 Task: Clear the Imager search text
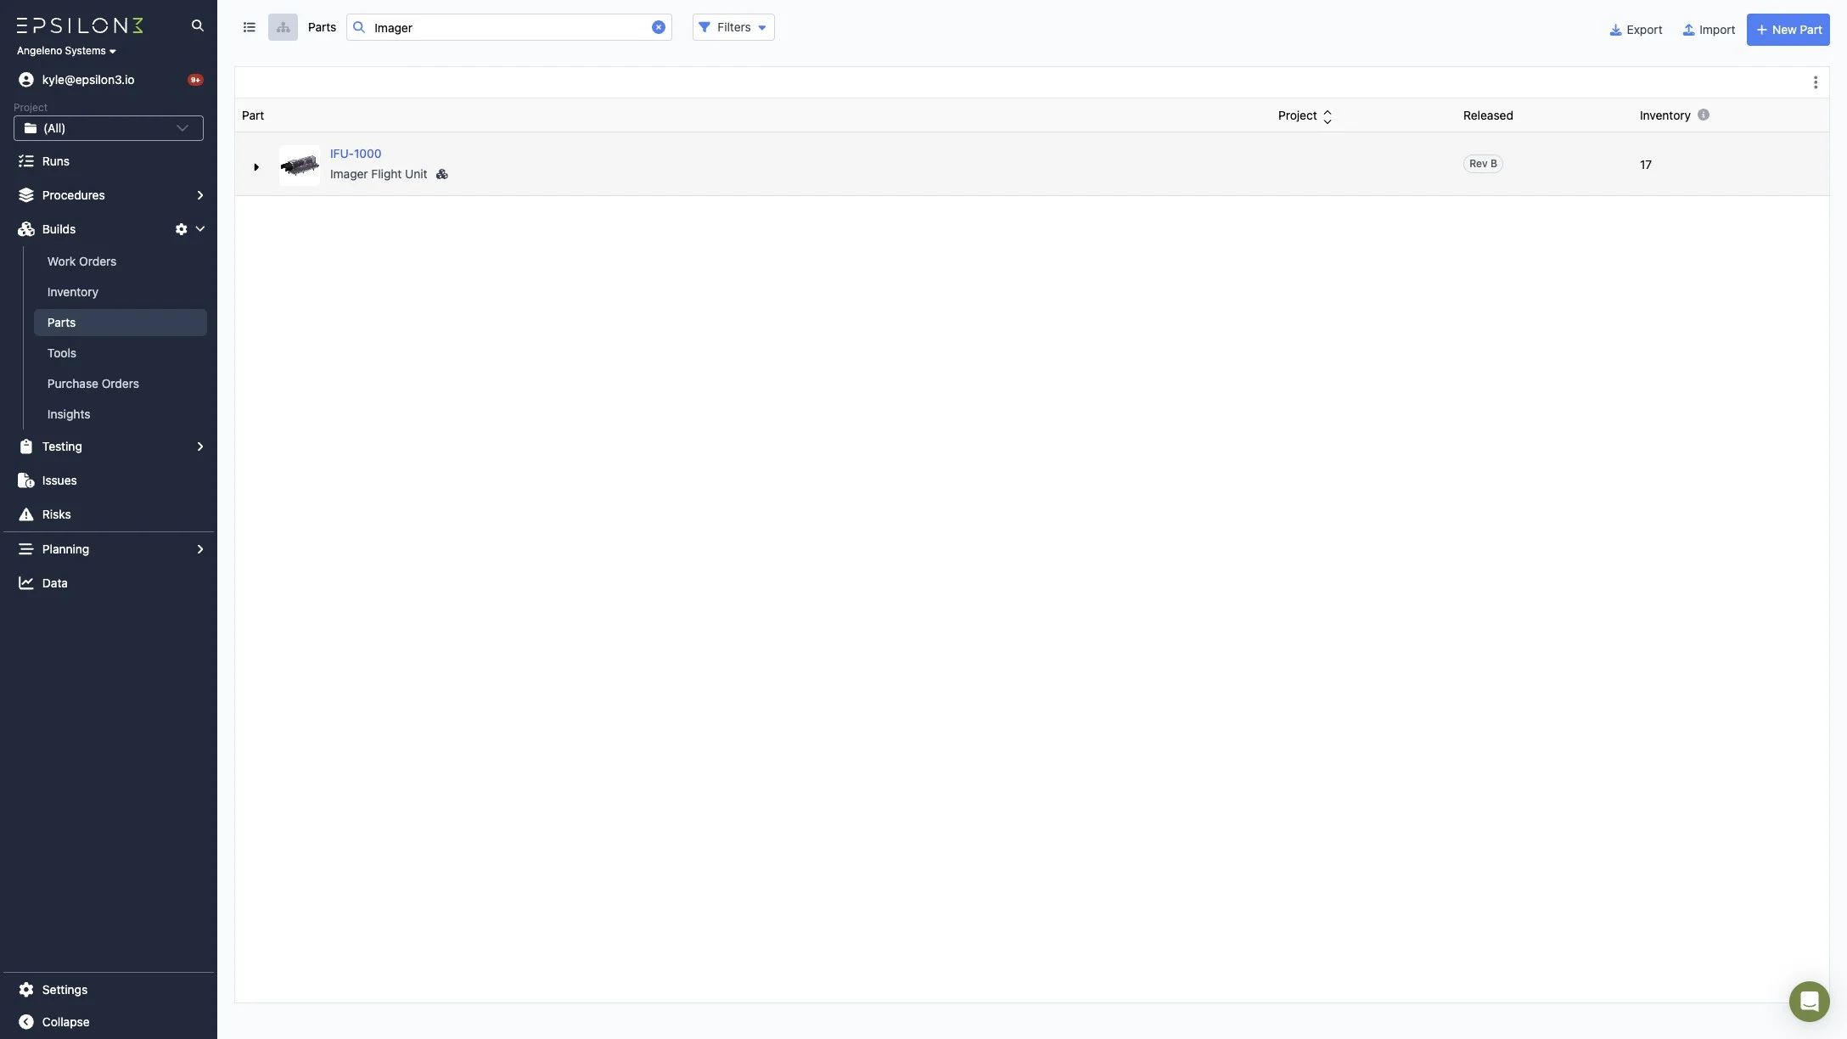pyautogui.click(x=658, y=27)
